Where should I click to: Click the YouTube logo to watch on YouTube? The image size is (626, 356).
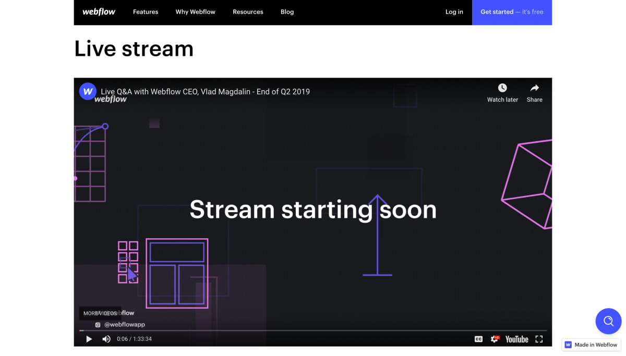point(516,339)
